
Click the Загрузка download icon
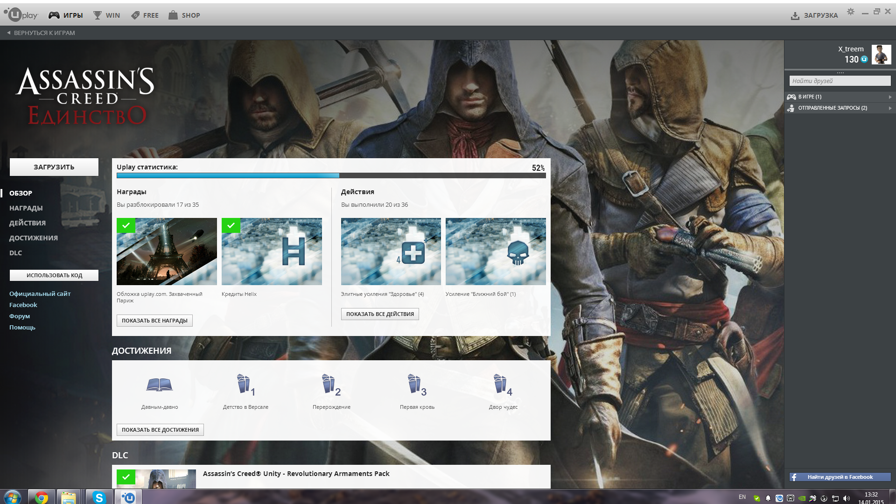(795, 16)
